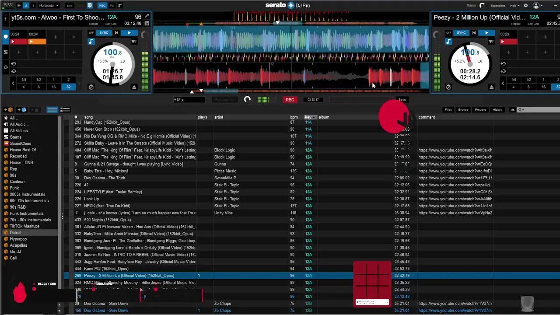This screenshot has width=560, height=315.
Task: Open the tempo range dropdown on right deck
Action: point(491,42)
